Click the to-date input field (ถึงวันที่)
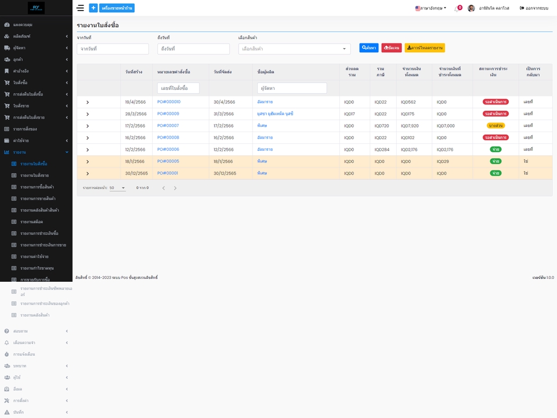The width and height of the screenshot is (557, 418). (193, 49)
